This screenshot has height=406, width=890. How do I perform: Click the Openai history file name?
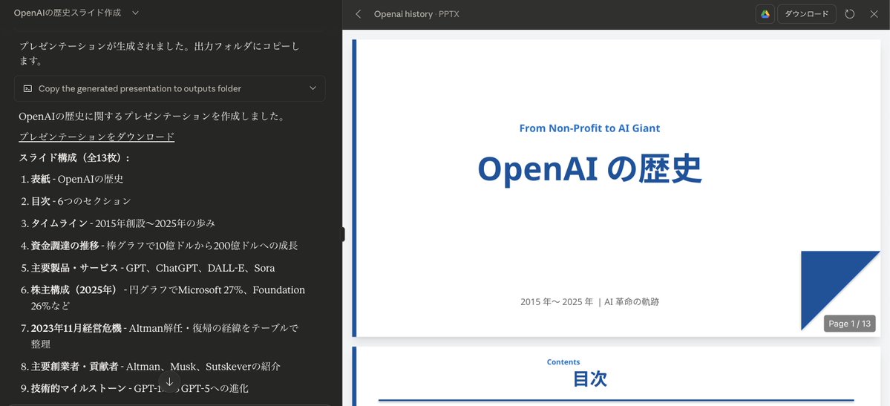pos(403,14)
